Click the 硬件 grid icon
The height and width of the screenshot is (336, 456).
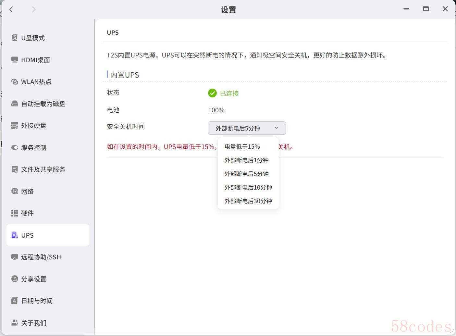(x=15, y=213)
